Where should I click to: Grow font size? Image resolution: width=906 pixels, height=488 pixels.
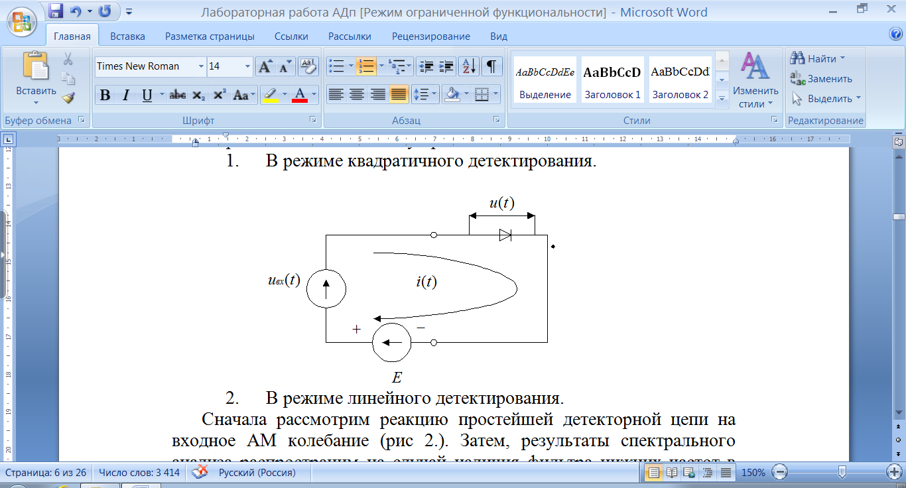(x=265, y=66)
